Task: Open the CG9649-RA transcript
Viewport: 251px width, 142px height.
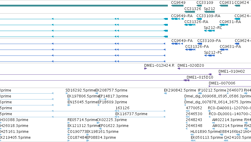Action: [177, 19]
